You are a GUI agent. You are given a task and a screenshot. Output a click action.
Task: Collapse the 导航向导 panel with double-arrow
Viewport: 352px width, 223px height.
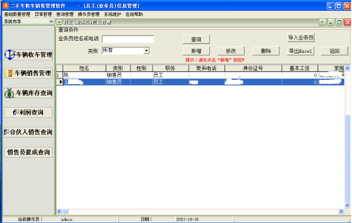click(51, 22)
